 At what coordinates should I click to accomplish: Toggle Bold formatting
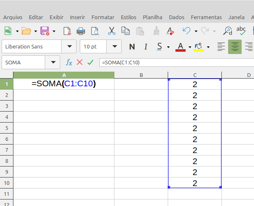pyautogui.click(x=132, y=47)
